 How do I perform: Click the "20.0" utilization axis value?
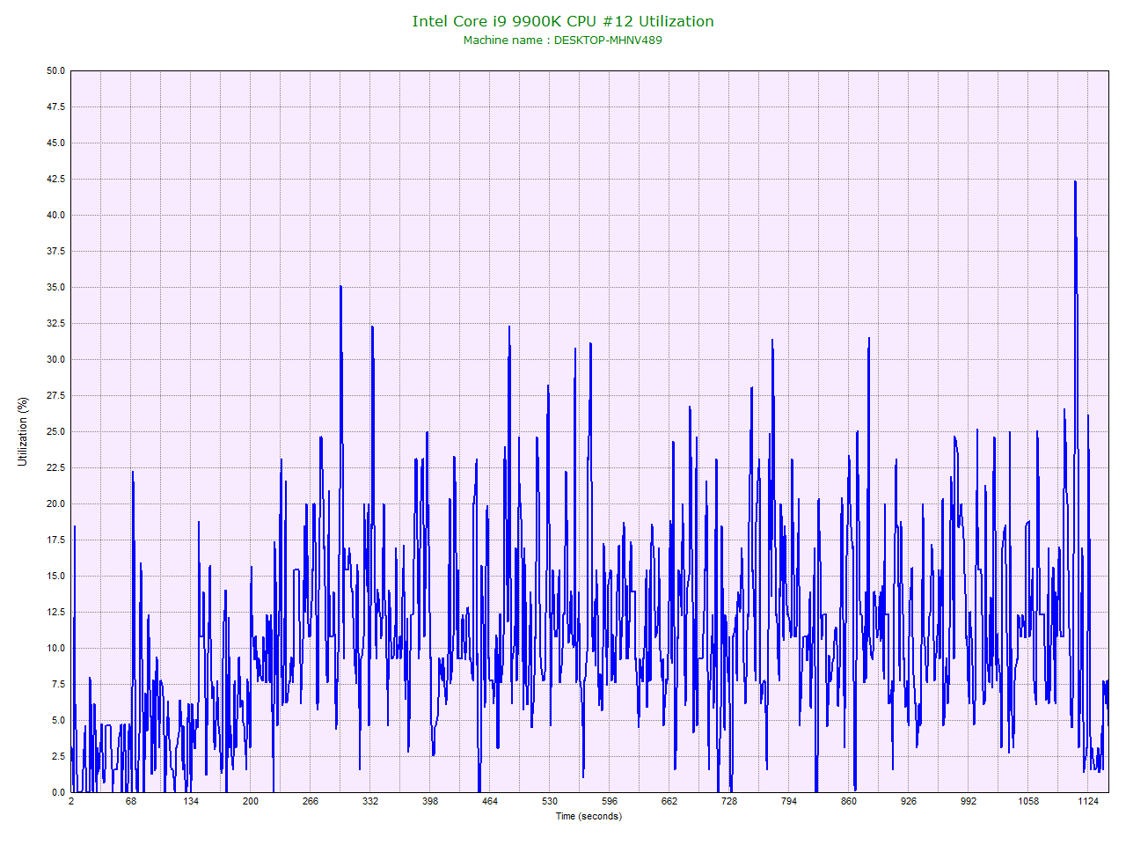click(56, 503)
